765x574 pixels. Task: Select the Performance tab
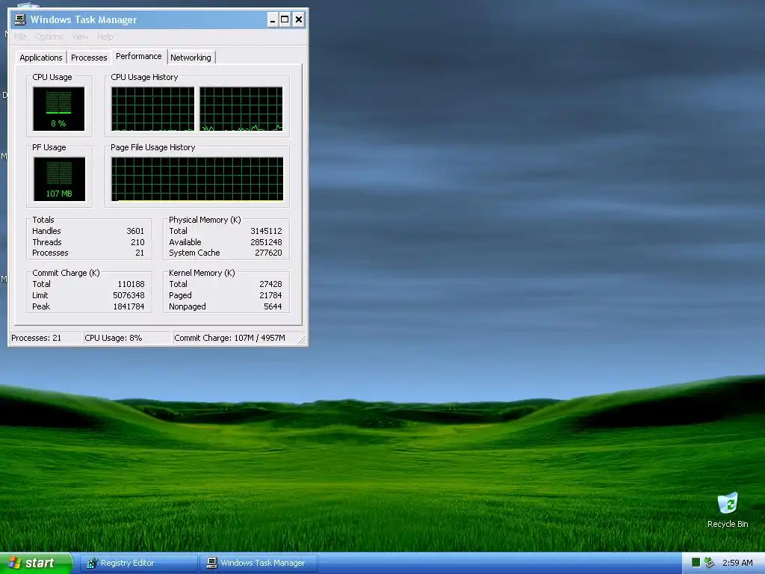click(138, 56)
